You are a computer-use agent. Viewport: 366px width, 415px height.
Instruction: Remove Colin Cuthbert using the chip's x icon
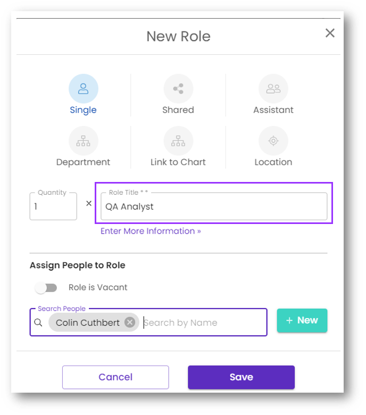coord(129,322)
